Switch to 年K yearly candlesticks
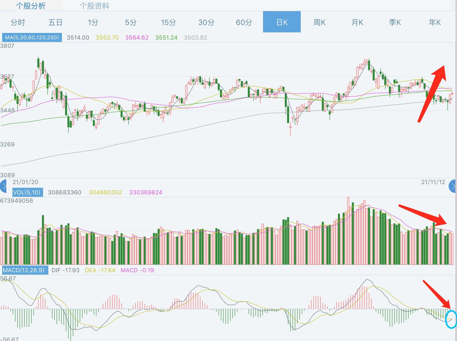457x341 pixels. [x=435, y=22]
